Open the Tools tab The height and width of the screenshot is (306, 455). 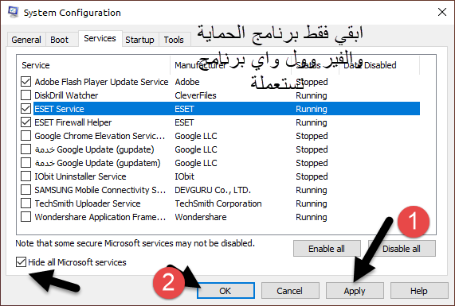[x=174, y=40]
